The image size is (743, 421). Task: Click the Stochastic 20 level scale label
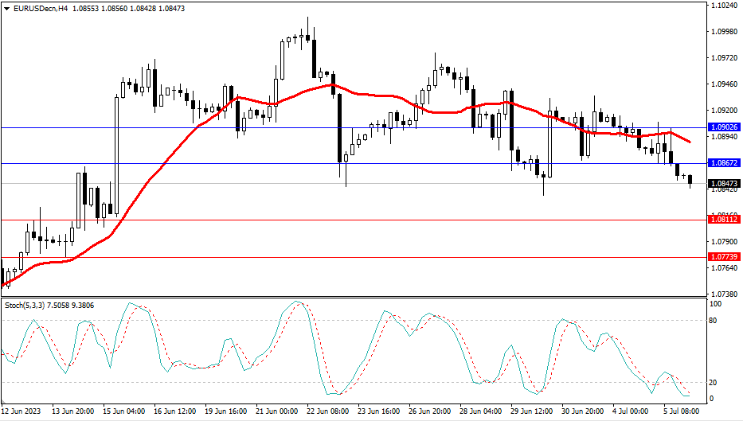click(x=714, y=382)
